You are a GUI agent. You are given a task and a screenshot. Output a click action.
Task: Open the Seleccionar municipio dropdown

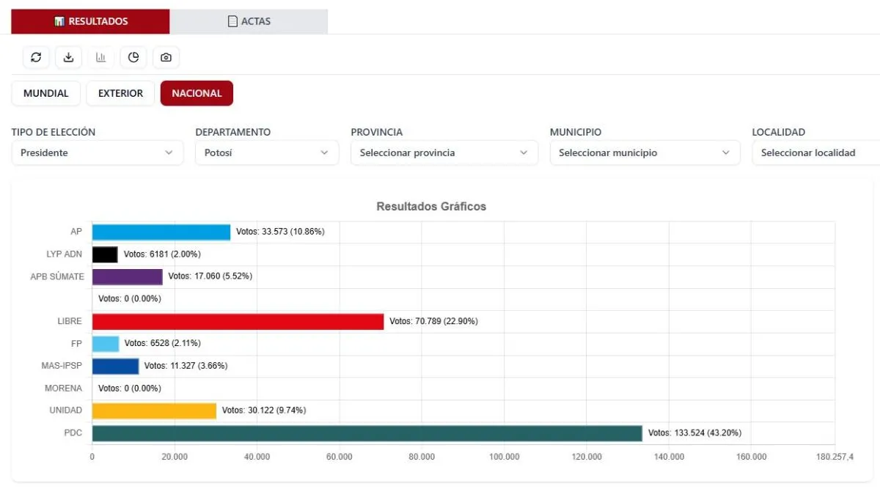pos(645,152)
